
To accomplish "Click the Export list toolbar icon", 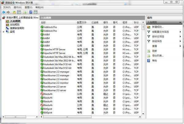I will pos(25,12).
